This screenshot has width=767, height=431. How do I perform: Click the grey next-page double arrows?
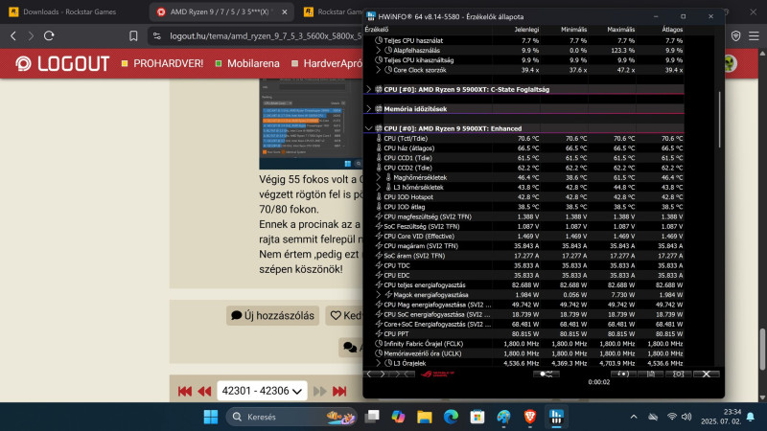coord(320,391)
